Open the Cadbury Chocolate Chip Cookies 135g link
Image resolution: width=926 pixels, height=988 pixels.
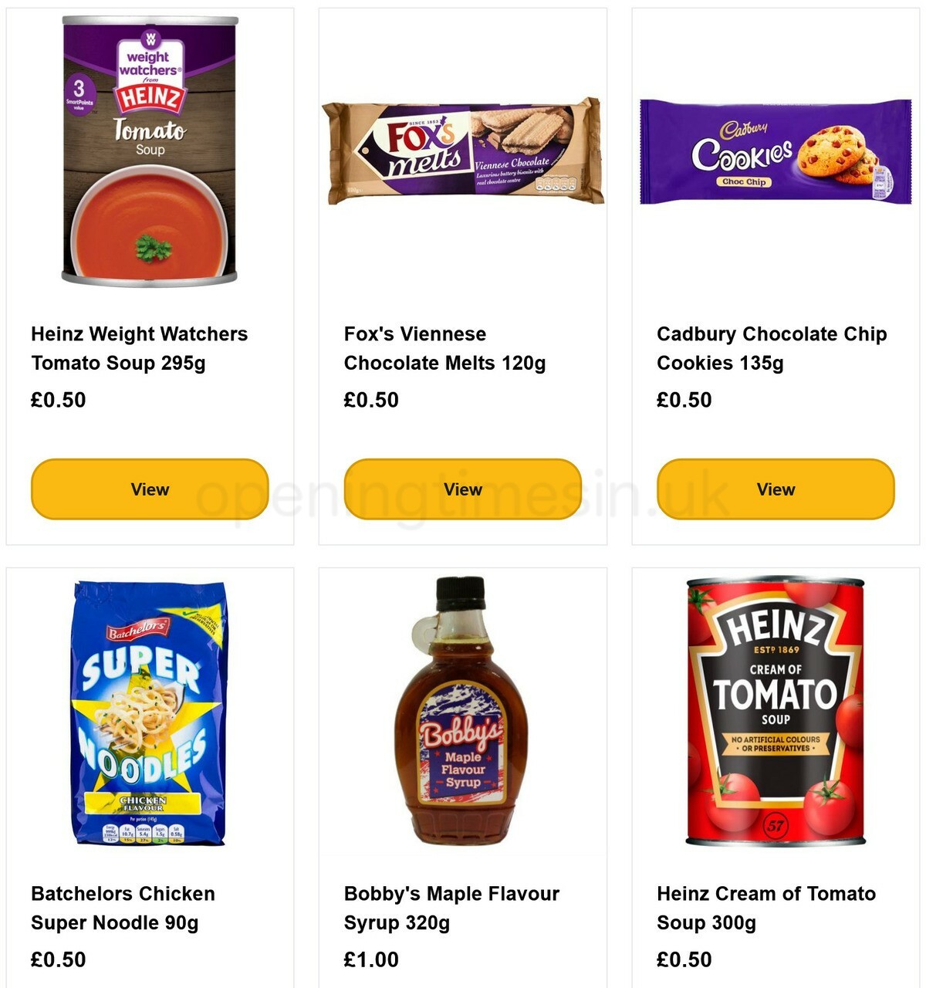[x=769, y=348]
